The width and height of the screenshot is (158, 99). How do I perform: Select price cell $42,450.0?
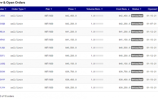pos(71,16)
